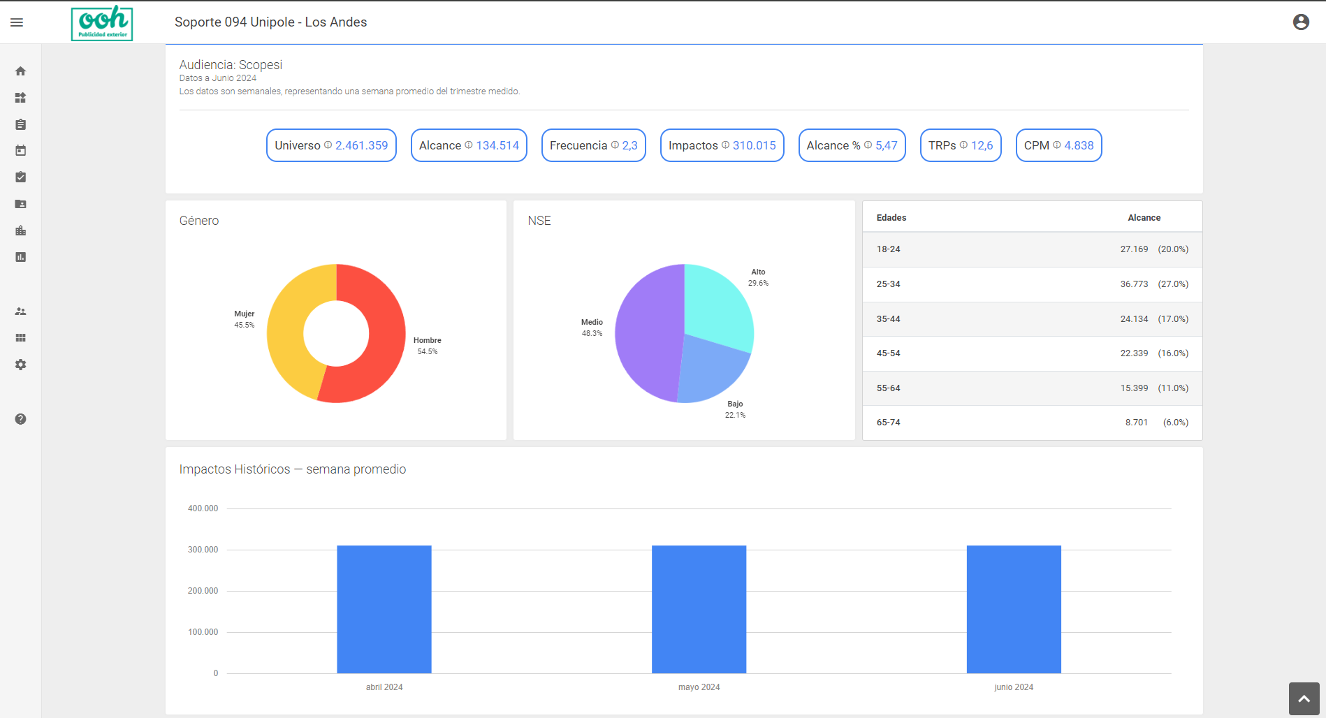Image resolution: width=1326 pixels, height=718 pixels.
Task: Click the CPM 4.838 metric chip
Action: click(1058, 145)
